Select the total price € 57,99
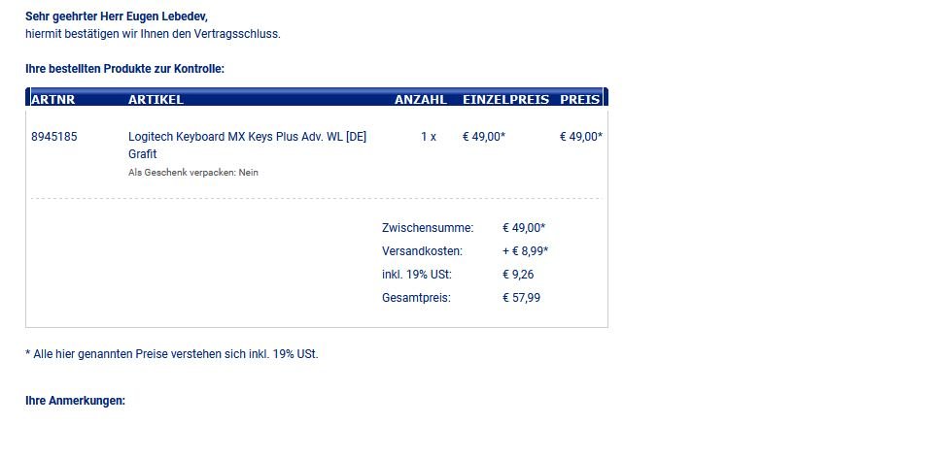The width and height of the screenshot is (935, 458). click(x=521, y=298)
